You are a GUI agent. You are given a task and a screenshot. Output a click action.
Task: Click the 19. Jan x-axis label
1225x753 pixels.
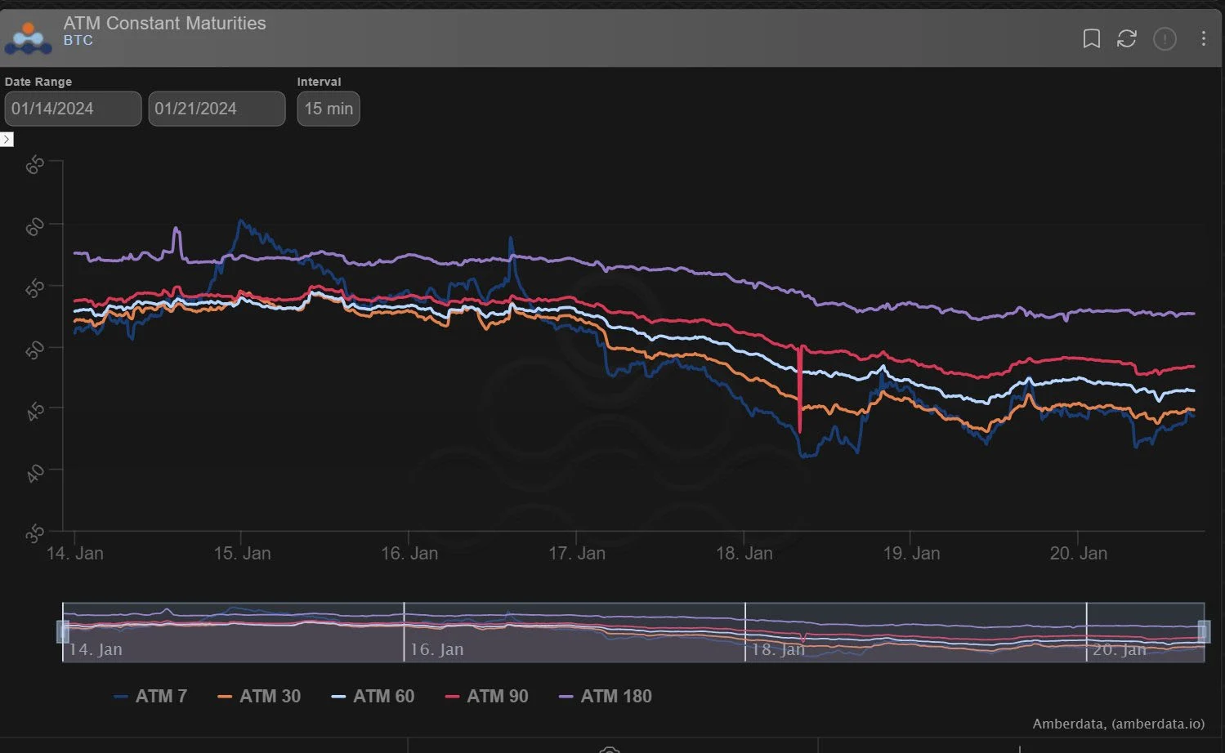pyautogui.click(x=911, y=553)
